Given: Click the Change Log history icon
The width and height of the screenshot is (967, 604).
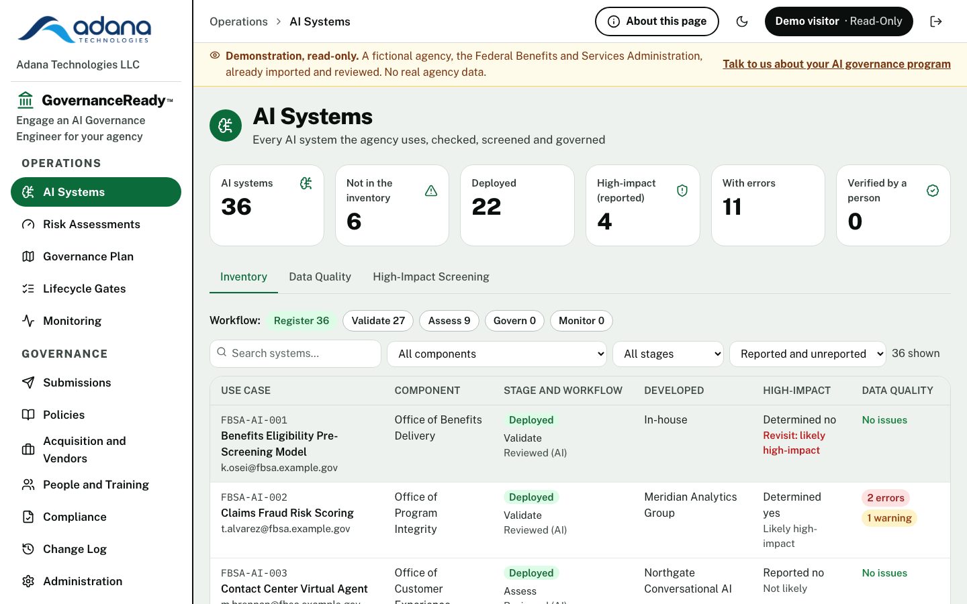Looking at the screenshot, I should pos(28,549).
